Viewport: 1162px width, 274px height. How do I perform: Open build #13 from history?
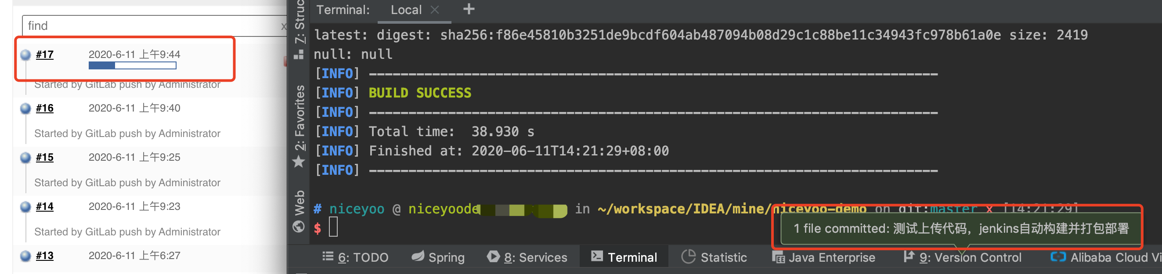pyautogui.click(x=45, y=256)
